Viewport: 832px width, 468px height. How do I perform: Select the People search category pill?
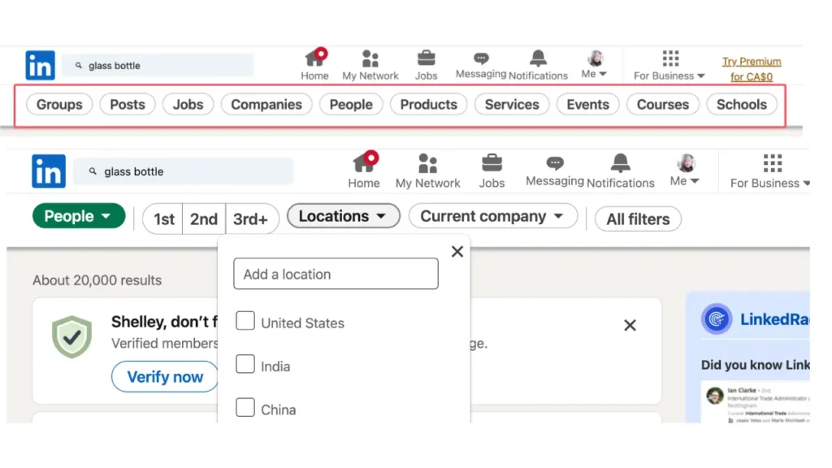coord(351,105)
